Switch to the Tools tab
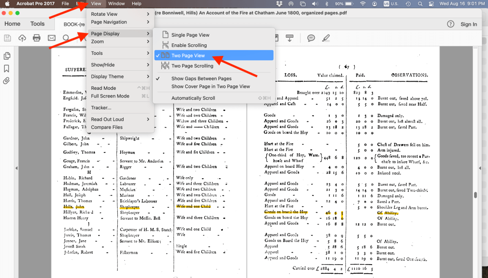Viewport: 488px width, 278px height. click(x=37, y=24)
